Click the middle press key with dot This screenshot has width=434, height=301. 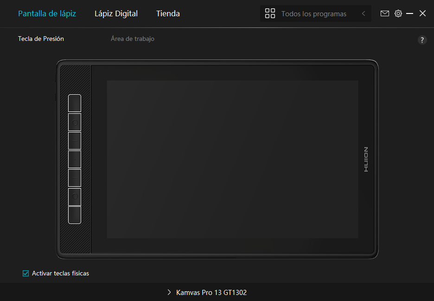tap(75, 159)
